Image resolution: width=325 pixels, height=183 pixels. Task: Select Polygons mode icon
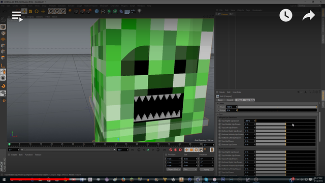coord(3,57)
